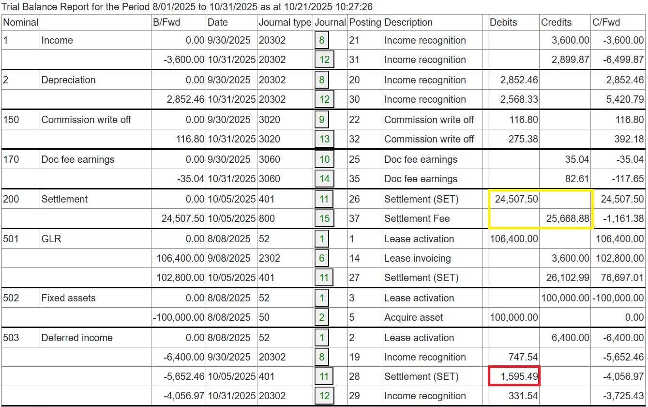Open journal 11 on Deferred income posting 28 row

click(x=324, y=376)
